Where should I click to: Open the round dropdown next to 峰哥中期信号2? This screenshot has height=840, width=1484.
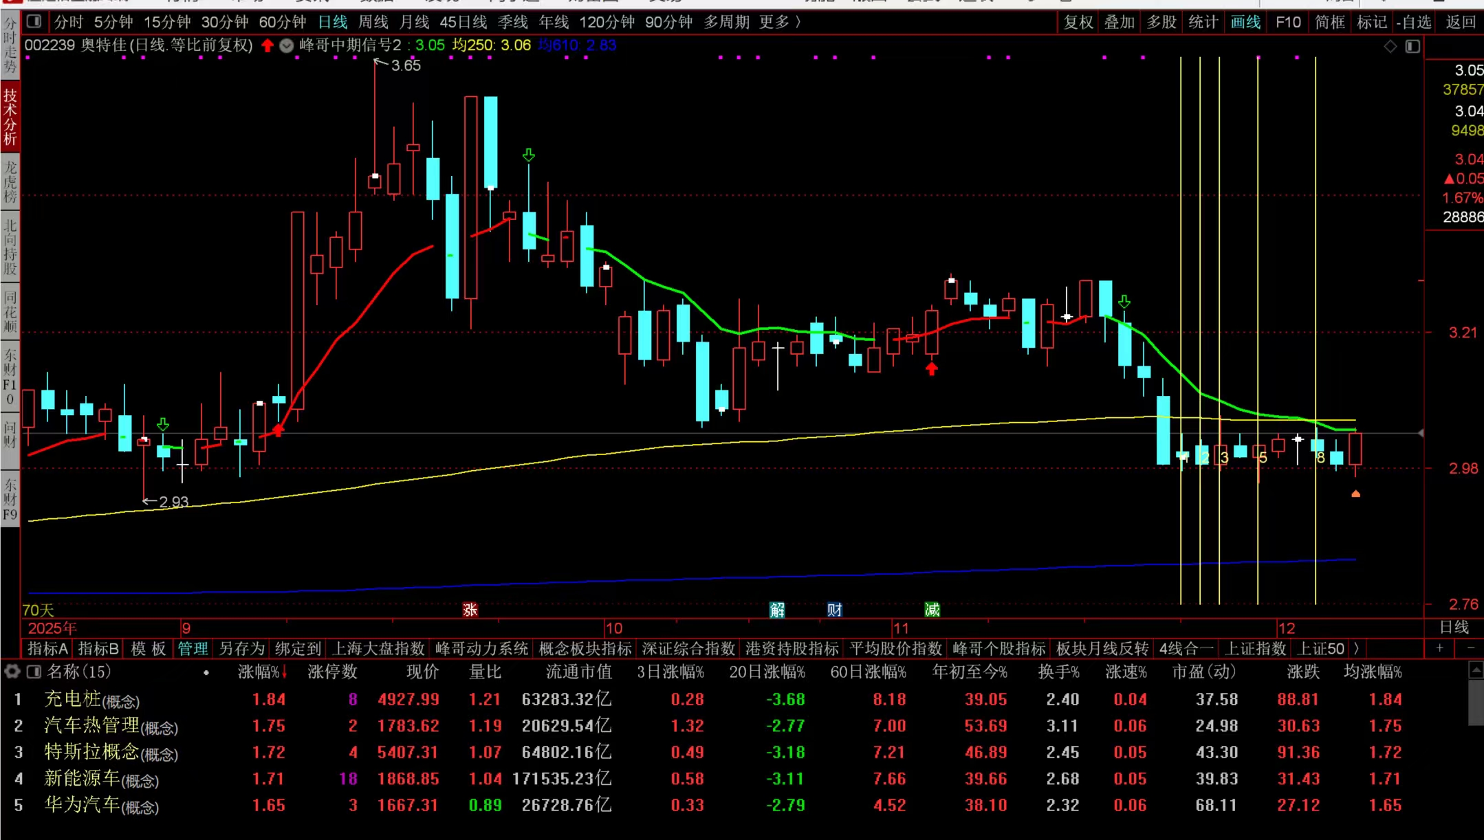pyautogui.click(x=287, y=46)
